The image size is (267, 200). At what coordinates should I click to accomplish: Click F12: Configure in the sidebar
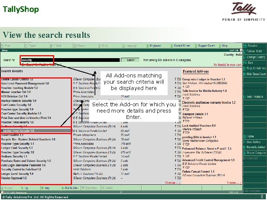pos(254,191)
